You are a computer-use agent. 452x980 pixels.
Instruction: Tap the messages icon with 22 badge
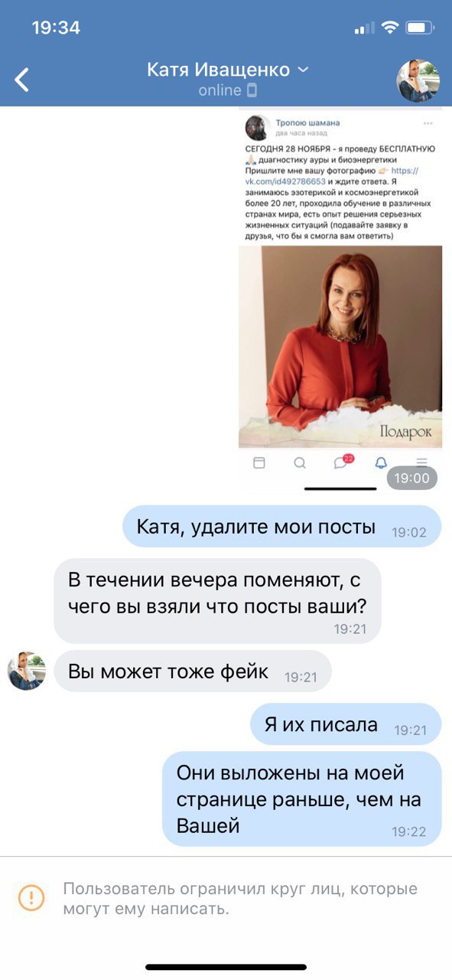(342, 462)
